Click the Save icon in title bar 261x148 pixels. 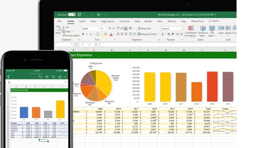coord(80,14)
